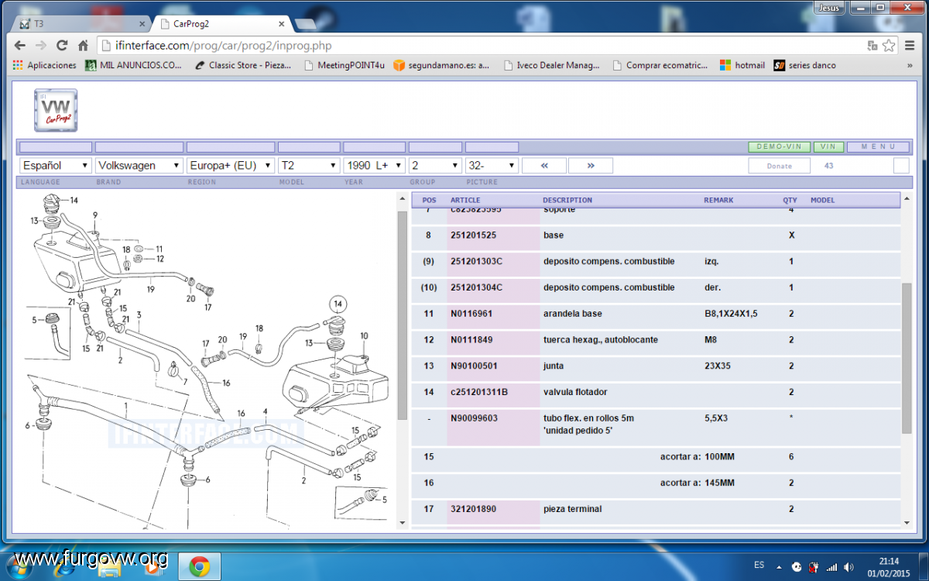Viewport: 929px width, 581px height.
Task: Select article number c251201311B
Action: tap(479, 392)
